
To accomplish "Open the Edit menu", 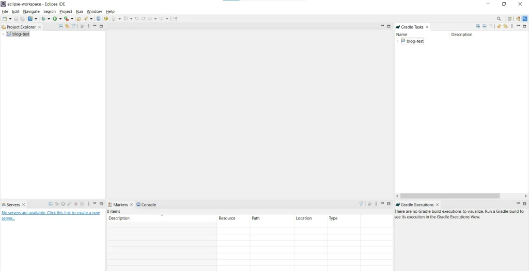I will click(15, 11).
